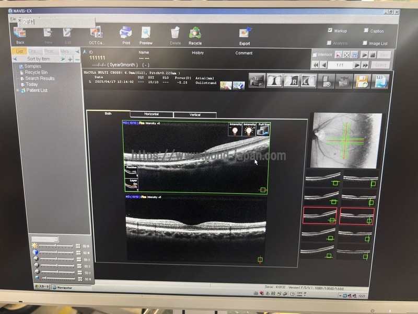Click the Back icon in the toolbar
Screen dimensions: 418x314
(20, 35)
